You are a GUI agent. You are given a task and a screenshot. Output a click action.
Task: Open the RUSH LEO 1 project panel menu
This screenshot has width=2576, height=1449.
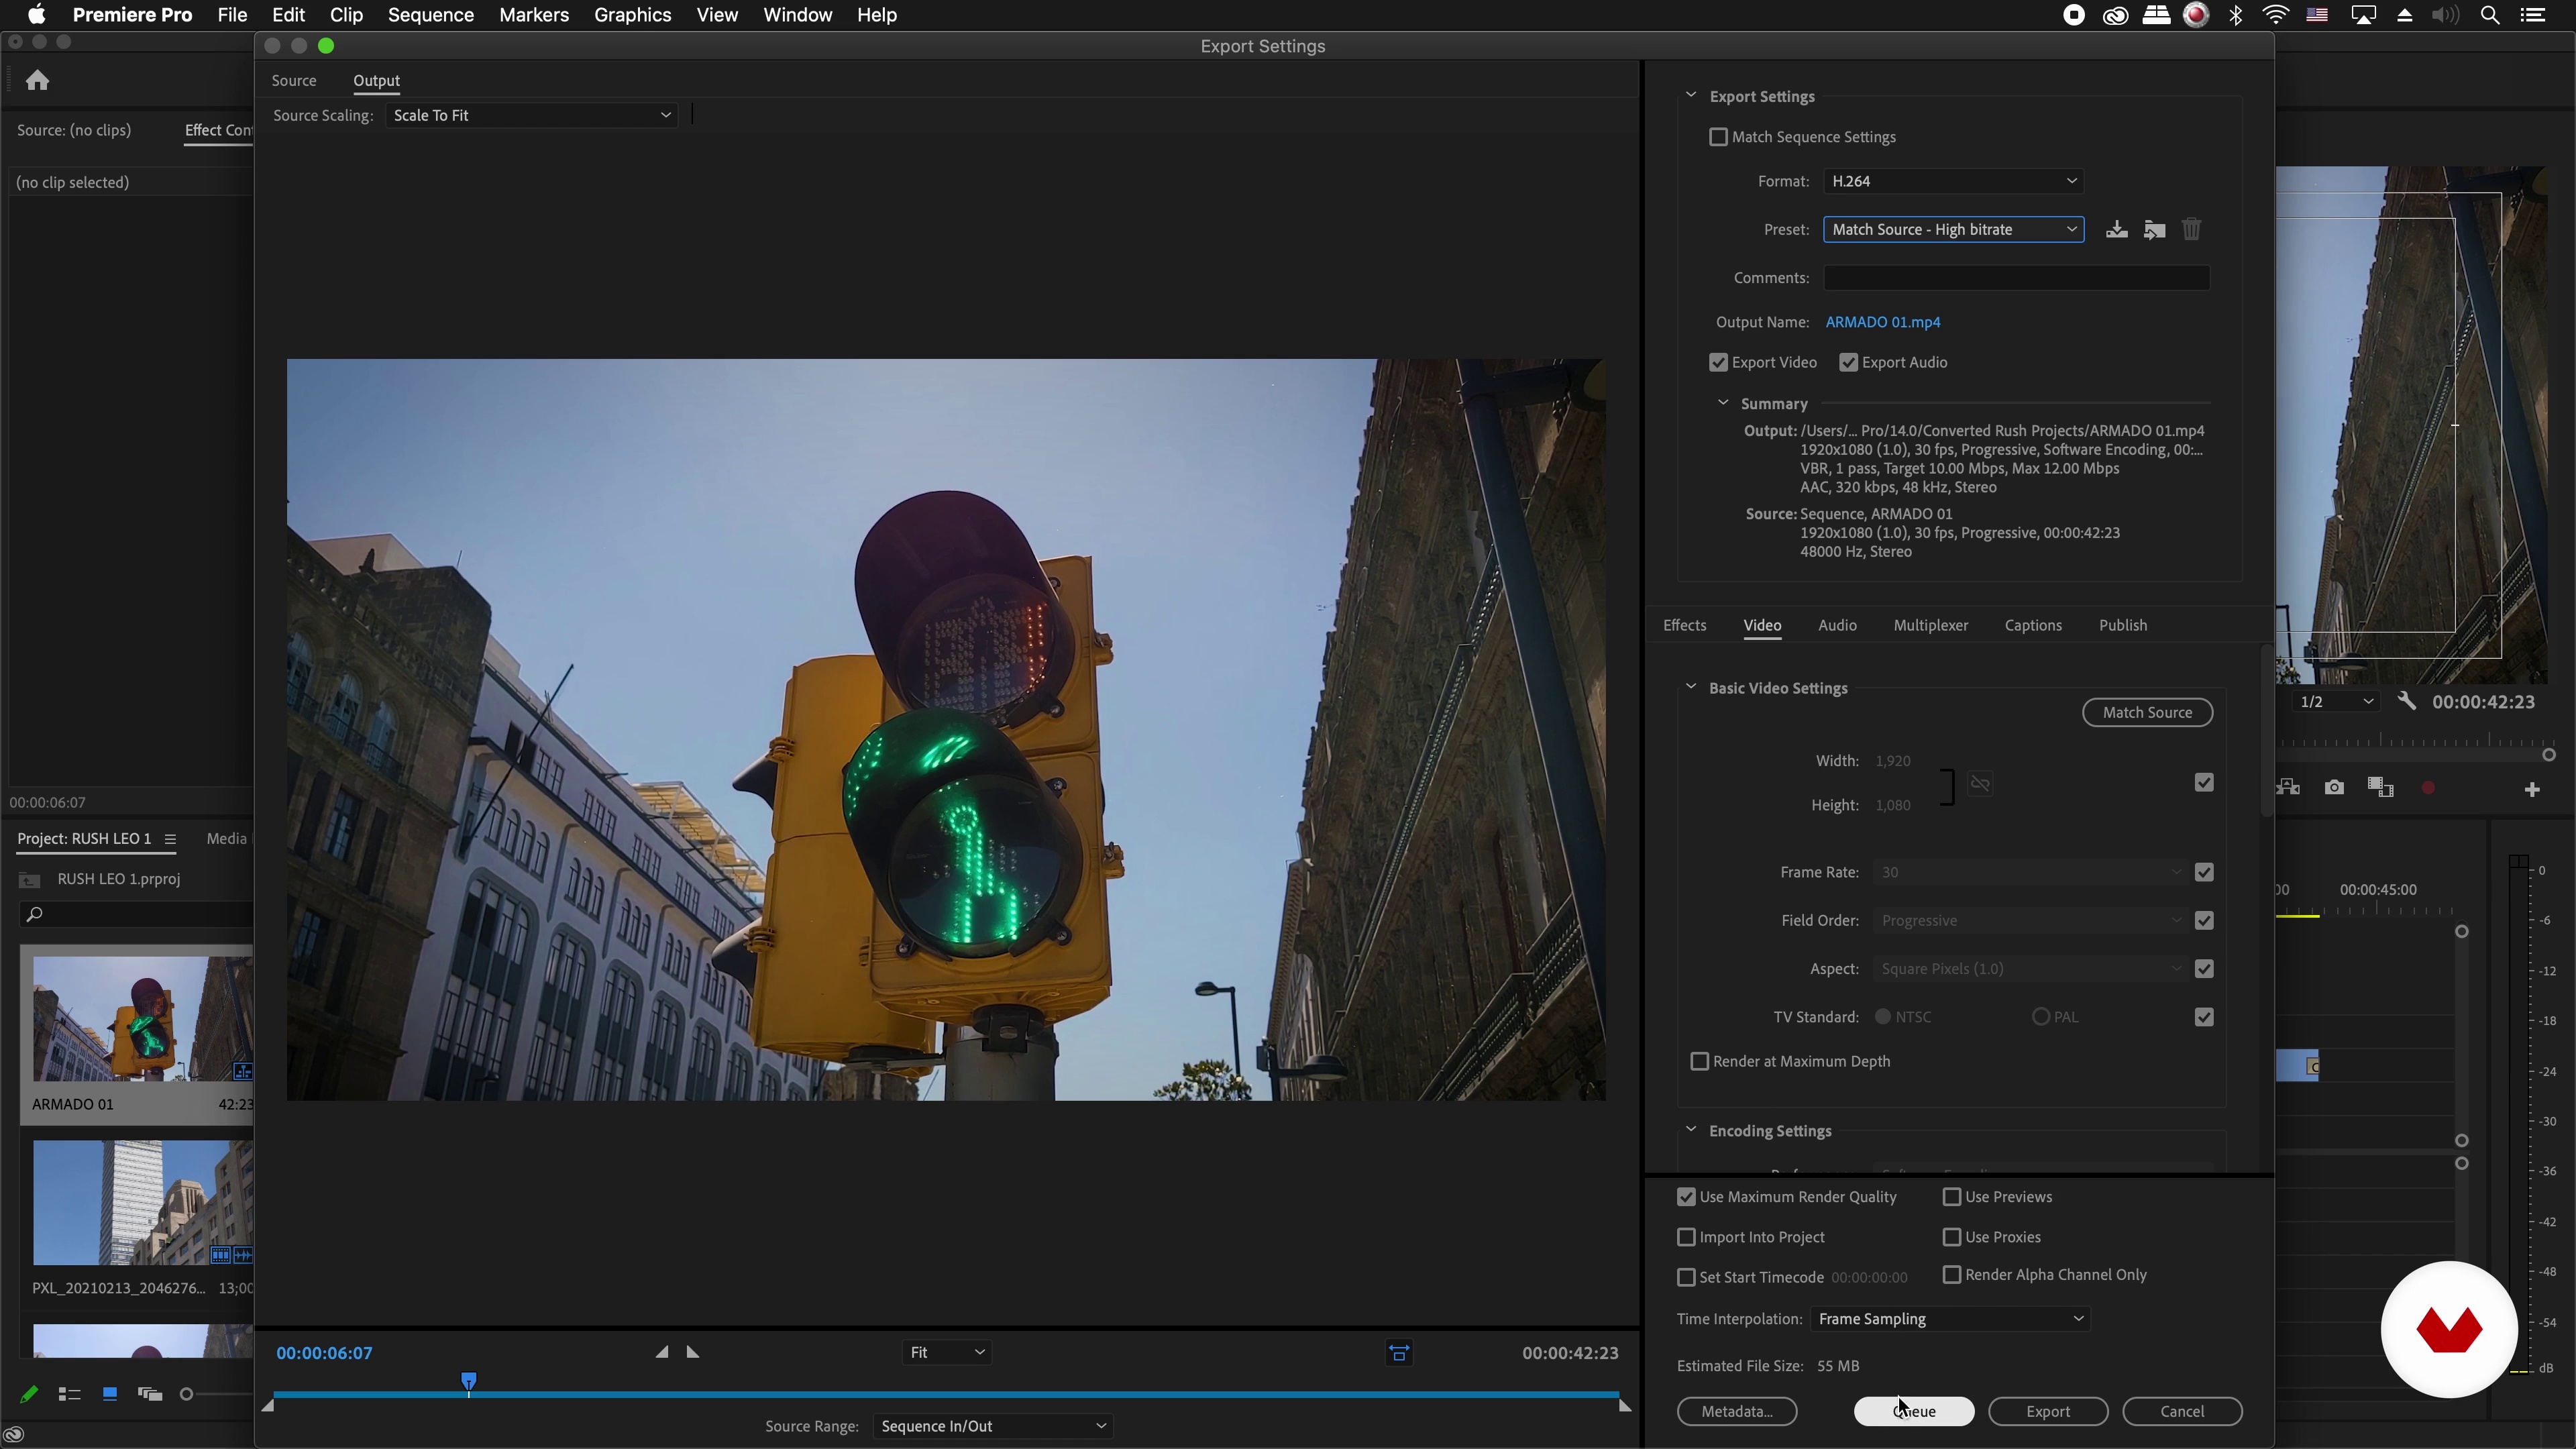(170, 839)
